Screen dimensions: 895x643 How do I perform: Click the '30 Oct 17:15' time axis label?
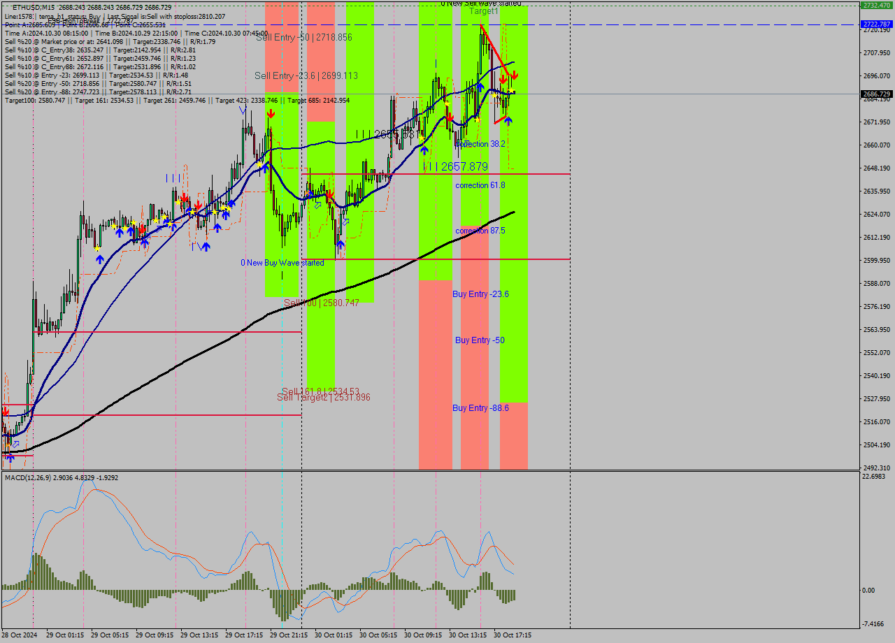pyautogui.click(x=512, y=635)
